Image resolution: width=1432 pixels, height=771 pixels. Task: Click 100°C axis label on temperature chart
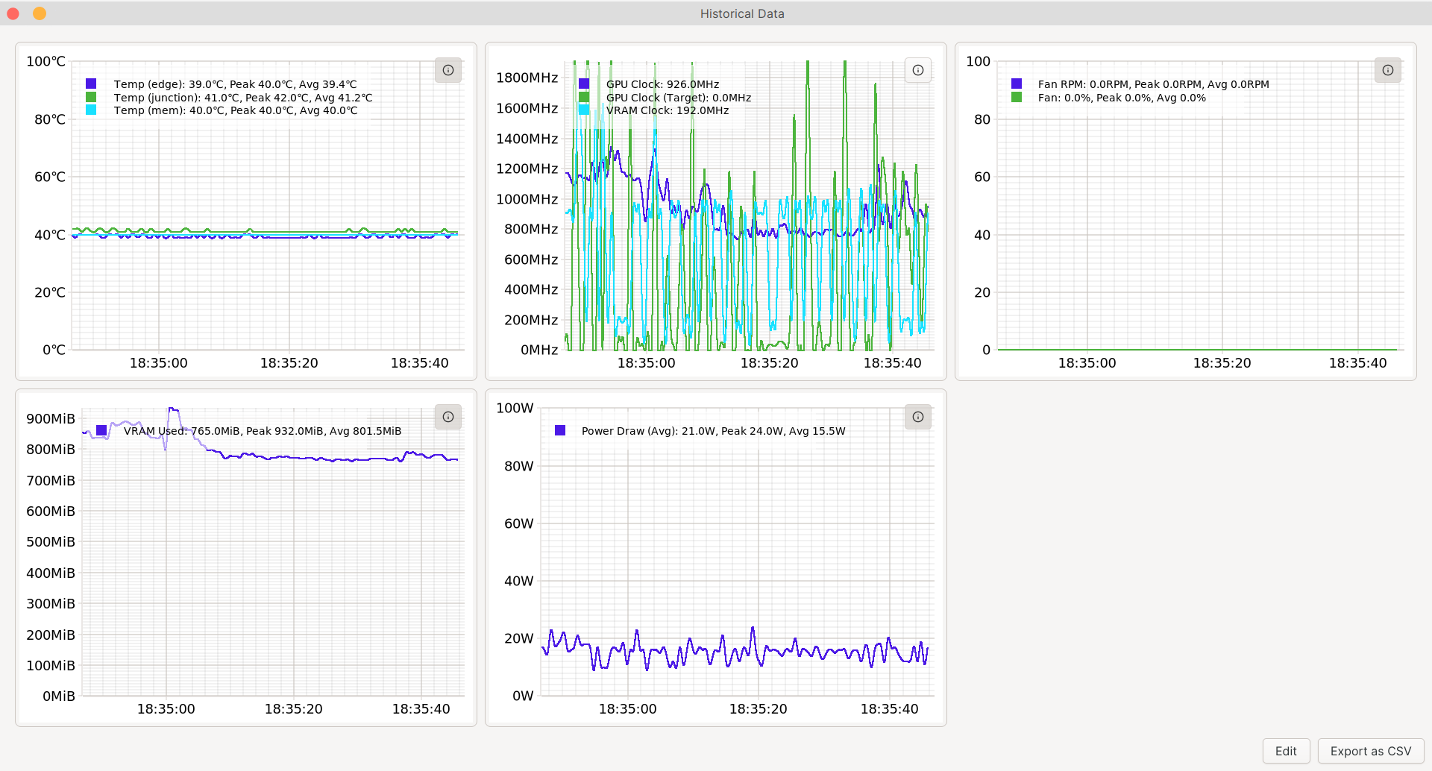(45, 61)
